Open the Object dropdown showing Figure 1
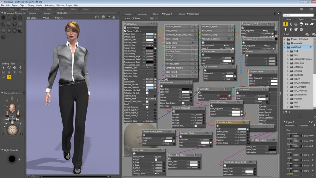The image size is (316, 178). pyautogui.click(x=167, y=14)
